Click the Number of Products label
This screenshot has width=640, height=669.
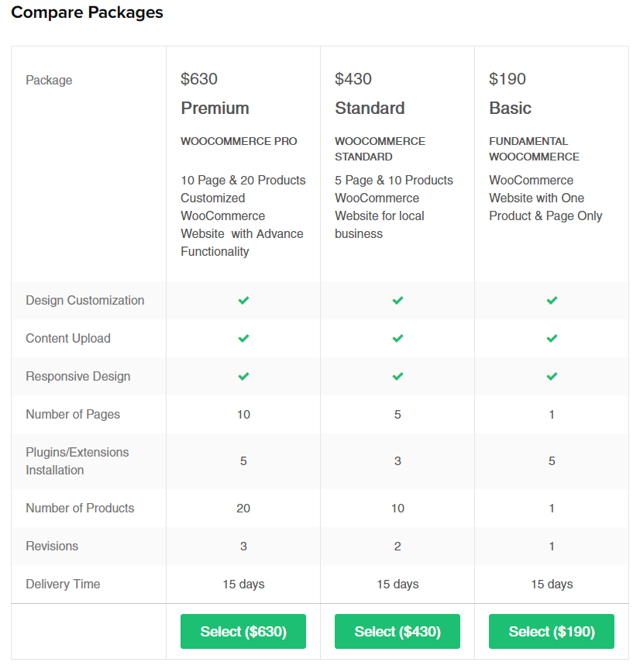(80, 508)
